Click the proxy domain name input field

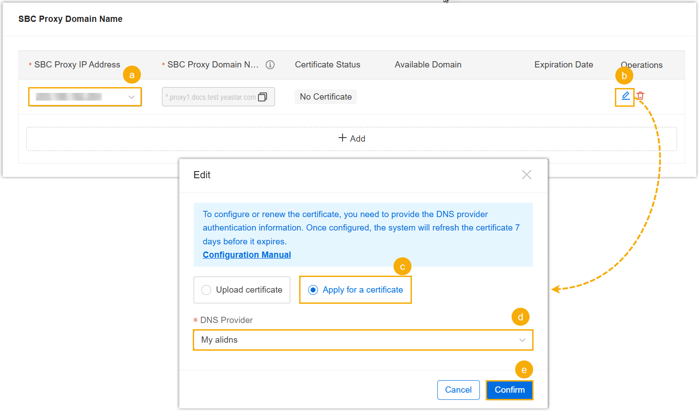(x=212, y=97)
